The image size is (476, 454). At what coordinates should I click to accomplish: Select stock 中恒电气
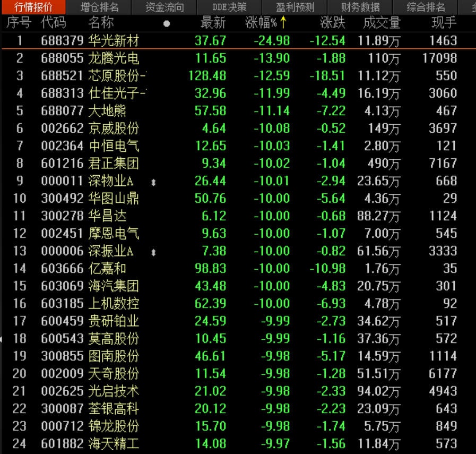pyautogui.click(x=114, y=146)
